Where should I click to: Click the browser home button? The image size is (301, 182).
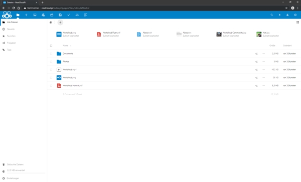[x=19, y=8]
